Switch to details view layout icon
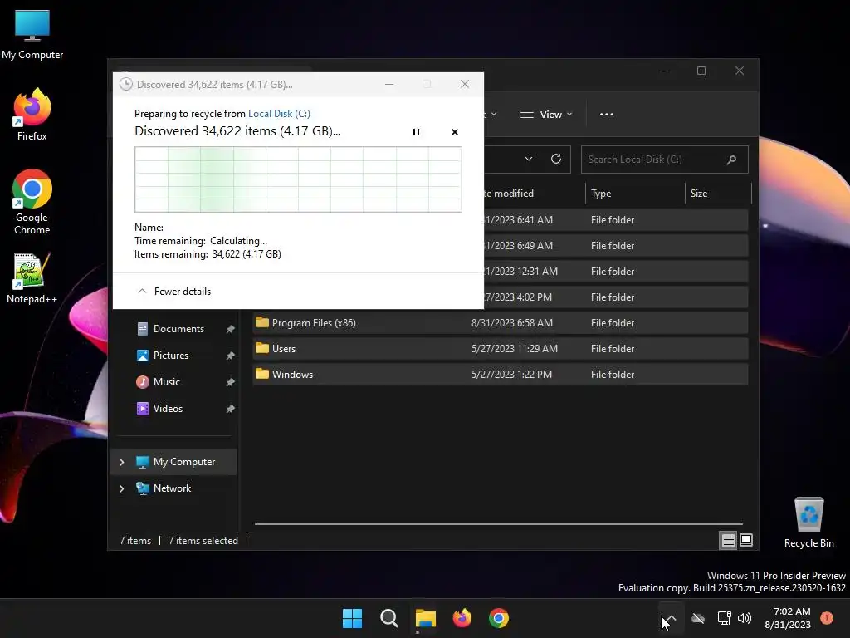 (728, 540)
